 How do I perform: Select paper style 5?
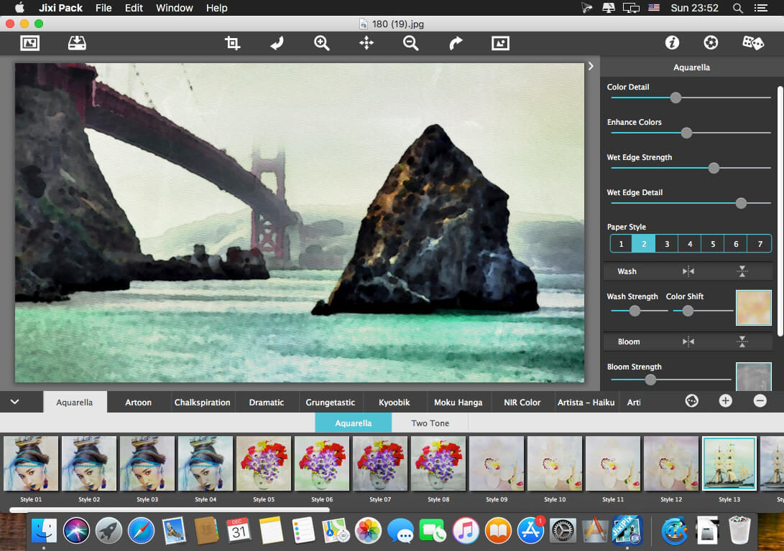713,244
